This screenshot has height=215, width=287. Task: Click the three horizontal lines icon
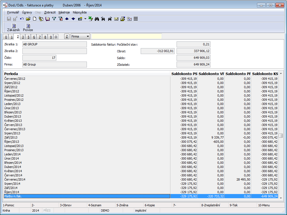point(136,19)
